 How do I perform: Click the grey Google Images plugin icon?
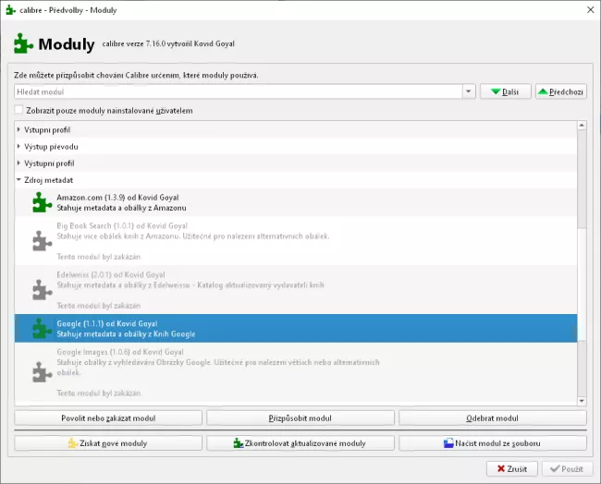(42, 371)
